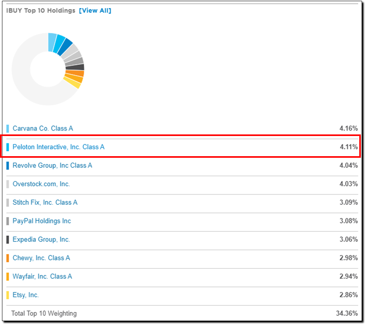Click the dark gray Expedia donut slice
Viewport: 366px width, 325px height.
[x=75, y=67]
